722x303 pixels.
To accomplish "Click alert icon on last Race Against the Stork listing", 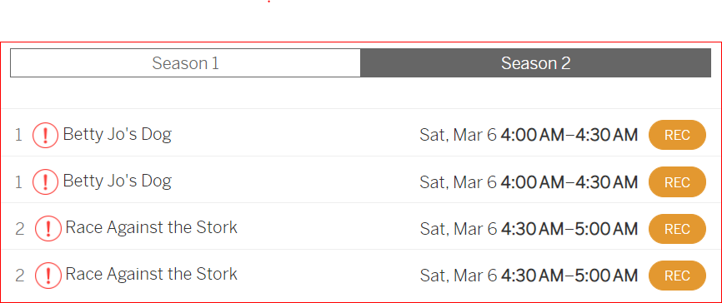I will click(48, 276).
